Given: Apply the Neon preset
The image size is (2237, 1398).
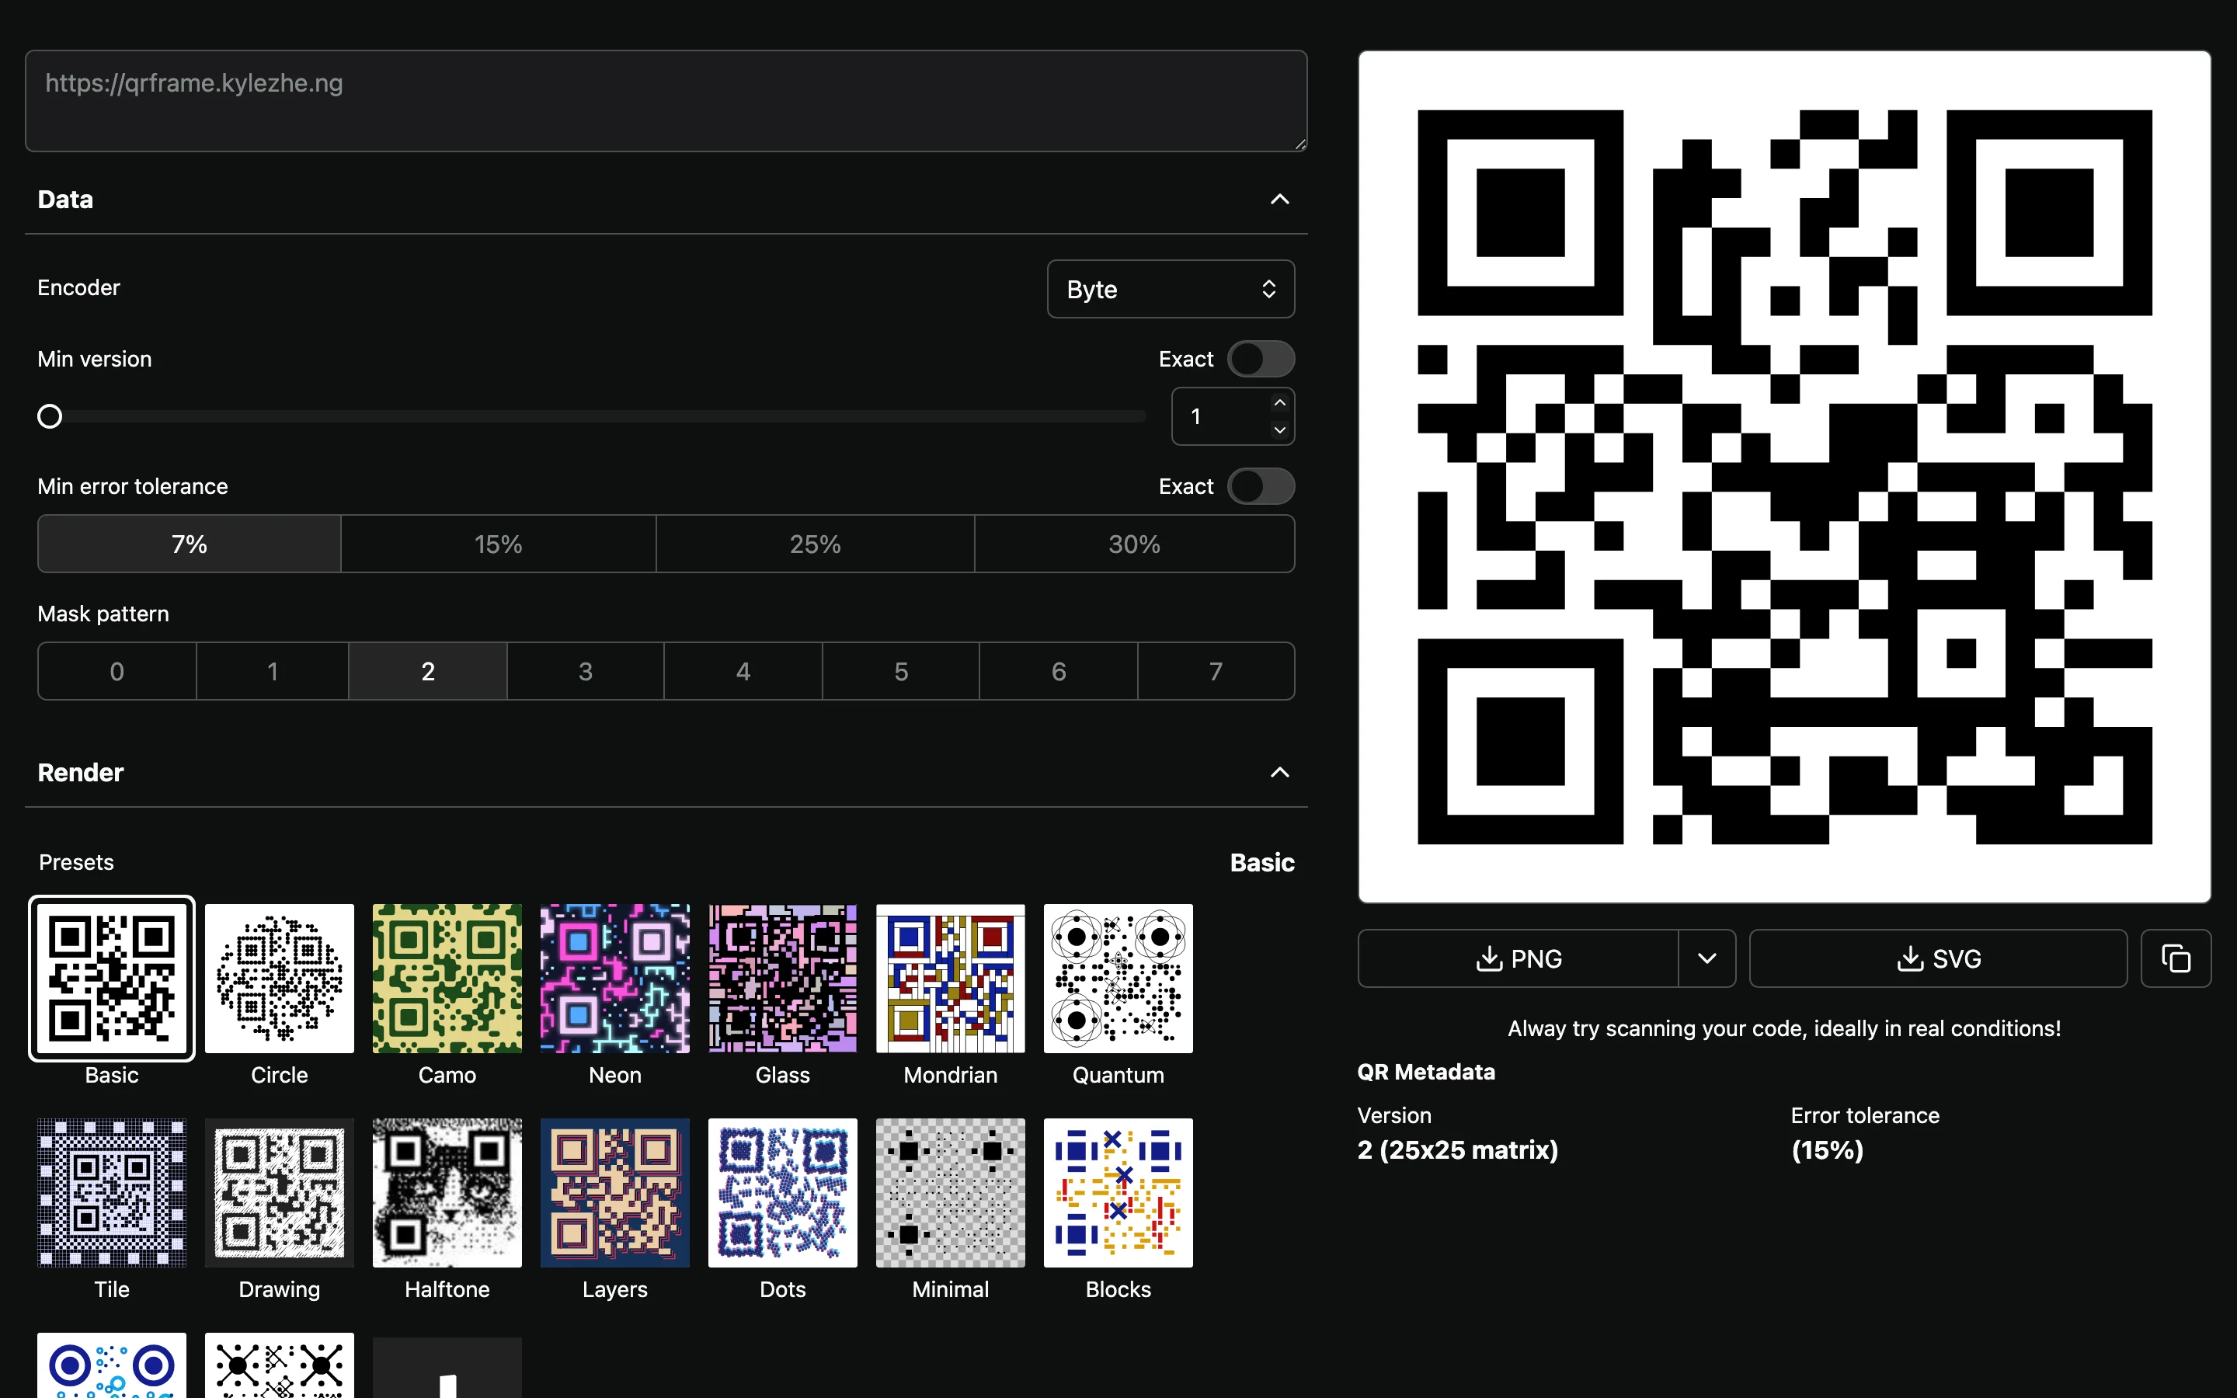Looking at the screenshot, I should coord(614,979).
